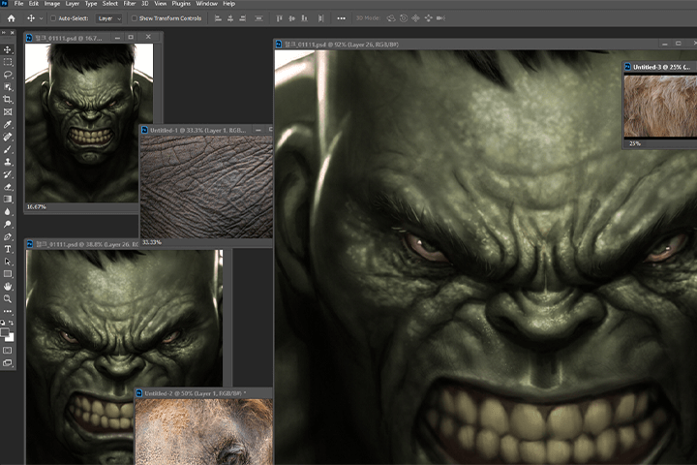Viewport: 697px width, 465px height.
Task: Enable the Auto-Select checkbox
Action: tap(53, 18)
